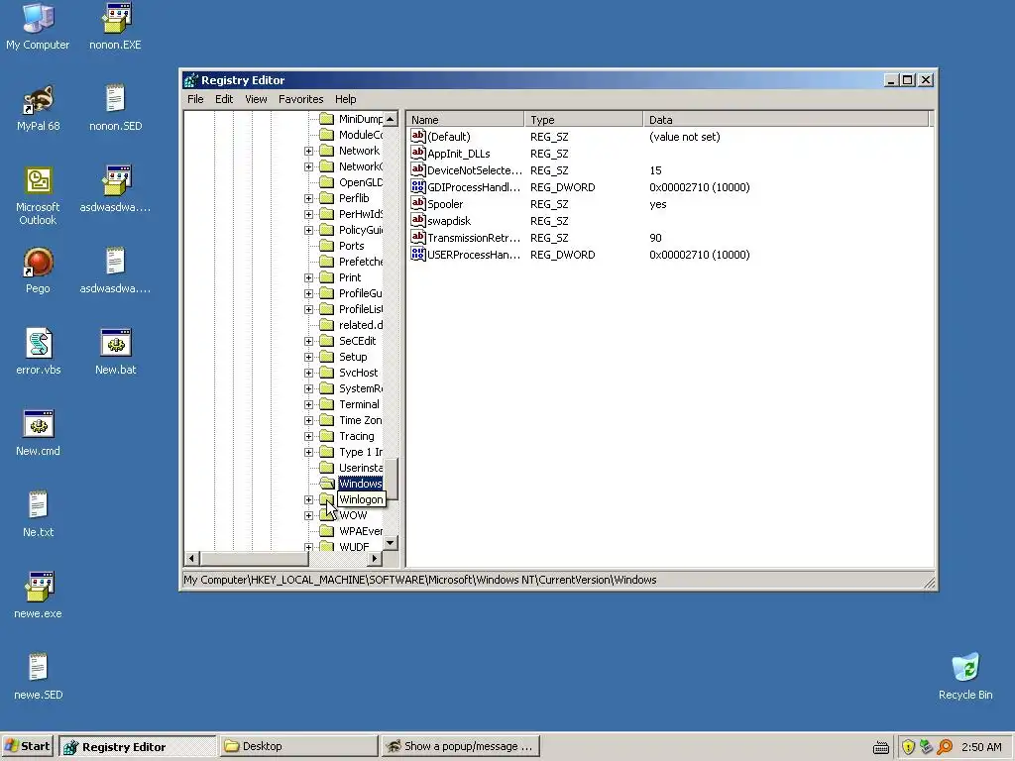Screen dimensions: 1015x761
Task: Click the USERProcessHandleQuota DWORD icon
Action: tap(418, 255)
